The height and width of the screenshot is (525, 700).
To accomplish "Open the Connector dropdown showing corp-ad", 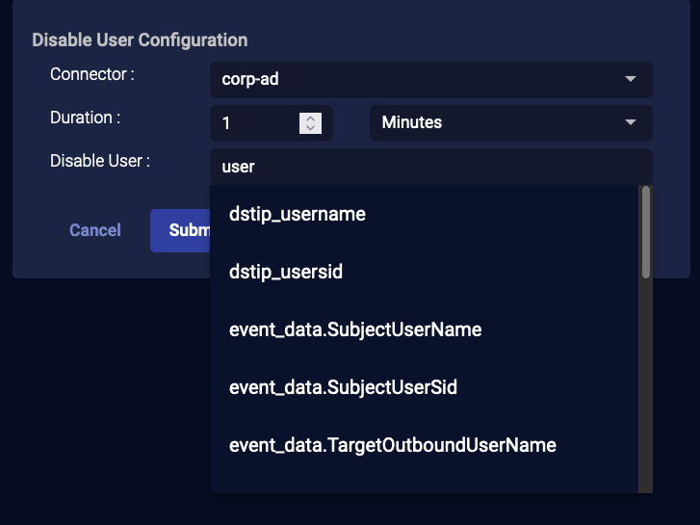I will pyautogui.click(x=414, y=79).
